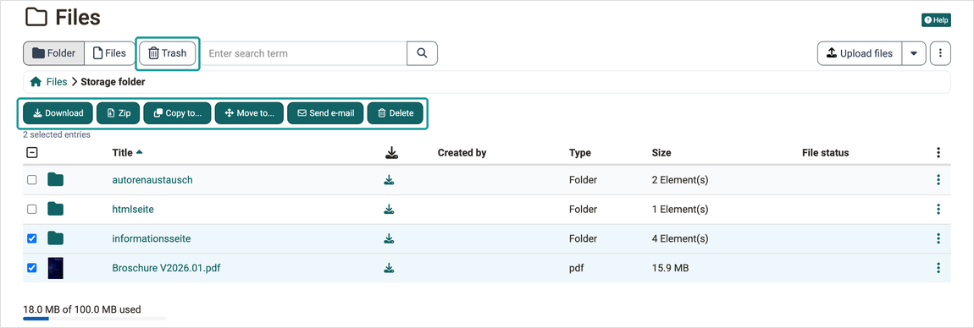The height and width of the screenshot is (328, 974).
Task: Delete the selected entries
Action: click(x=395, y=112)
